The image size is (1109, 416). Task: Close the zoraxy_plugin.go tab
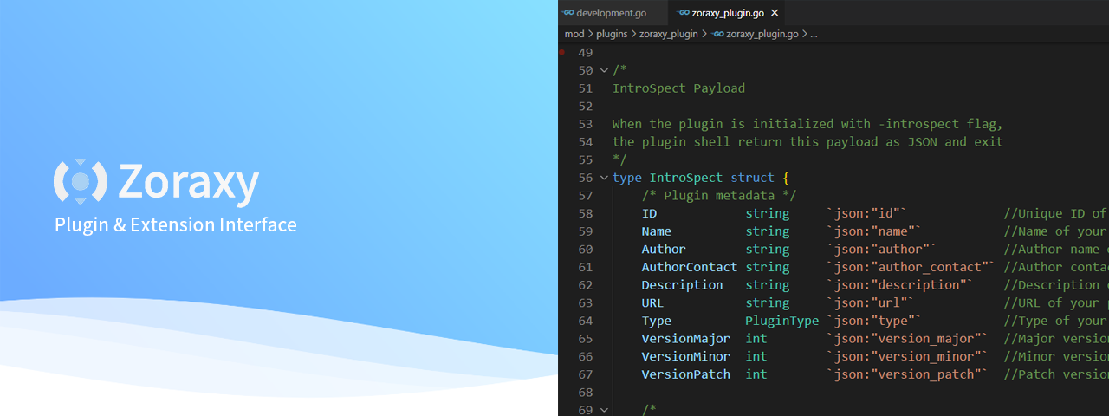(775, 13)
